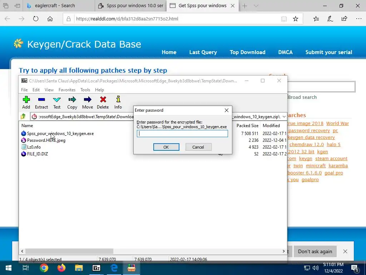Open the Edge favorites hub icon
The image size is (366, 275).
316,19
